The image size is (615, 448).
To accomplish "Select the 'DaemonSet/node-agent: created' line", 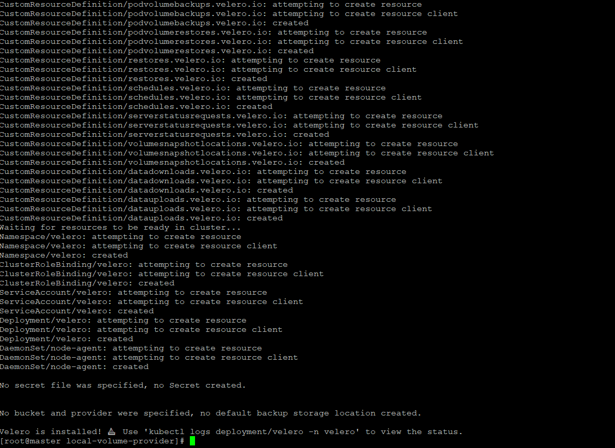I will pyautogui.click(x=74, y=367).
